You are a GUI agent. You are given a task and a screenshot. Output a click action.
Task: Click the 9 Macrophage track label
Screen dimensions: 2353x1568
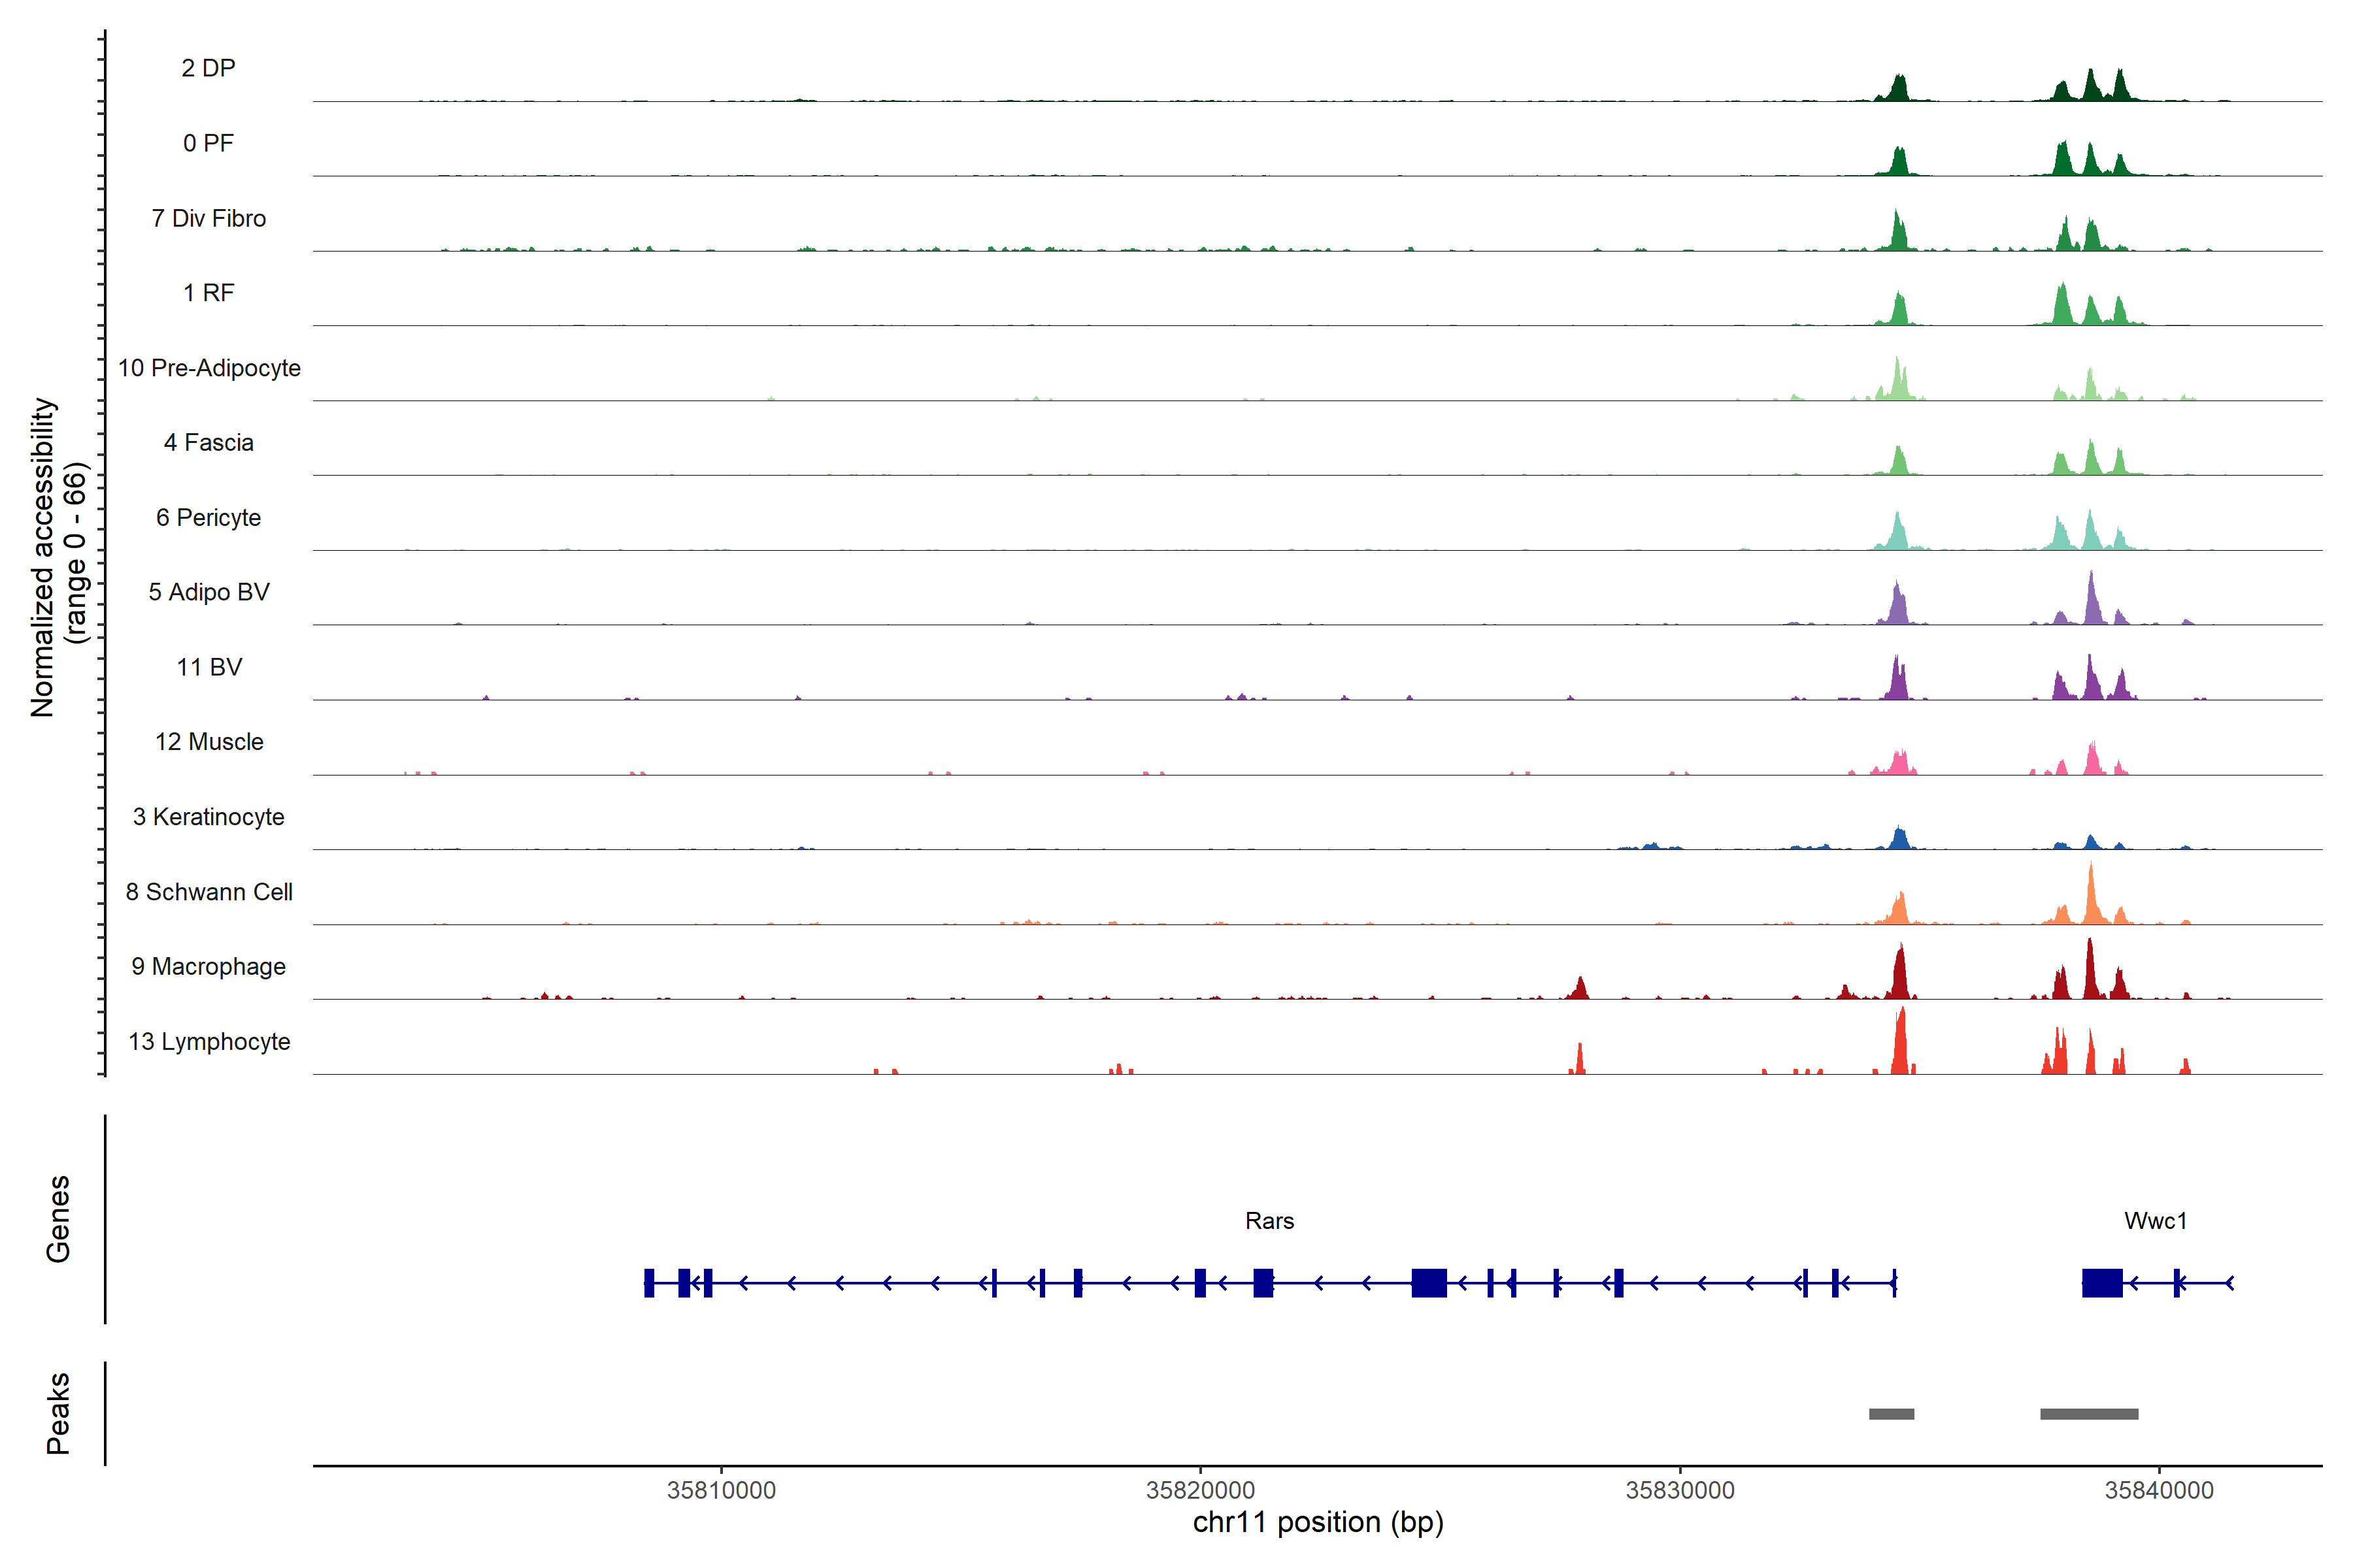208,966
